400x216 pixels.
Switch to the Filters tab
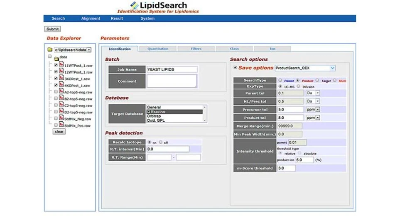pos(196,49)
